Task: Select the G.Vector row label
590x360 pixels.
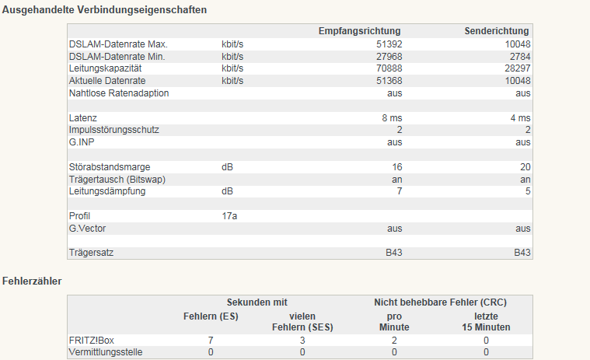Action: pos(87,229)
